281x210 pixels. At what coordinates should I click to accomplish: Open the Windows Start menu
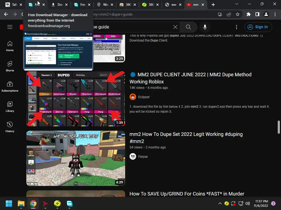[9, 203]
